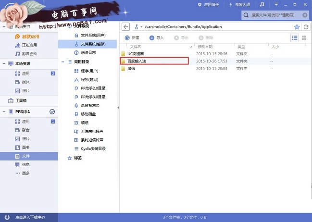Viewport: 312px width, 222px height.
Task: Open the 工具箱 item
Action: 29,100
